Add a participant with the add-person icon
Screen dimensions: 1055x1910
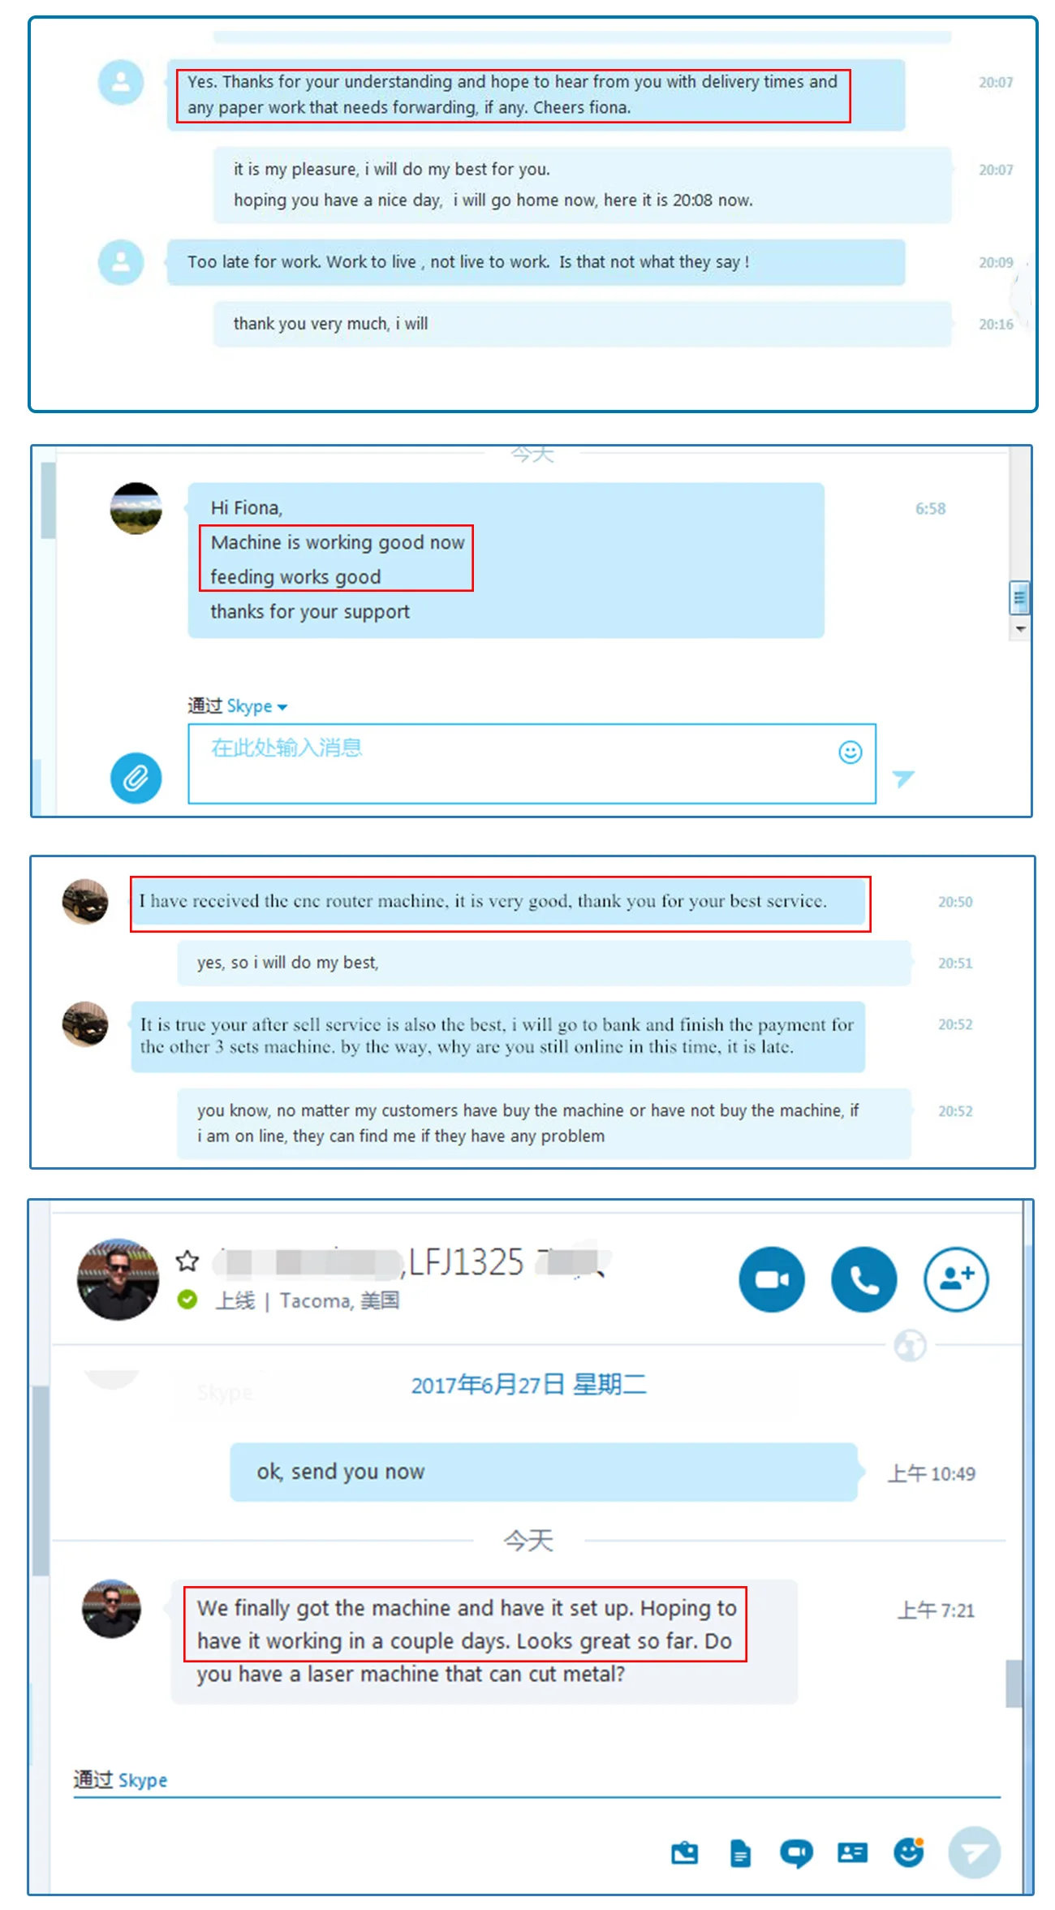956,1279
